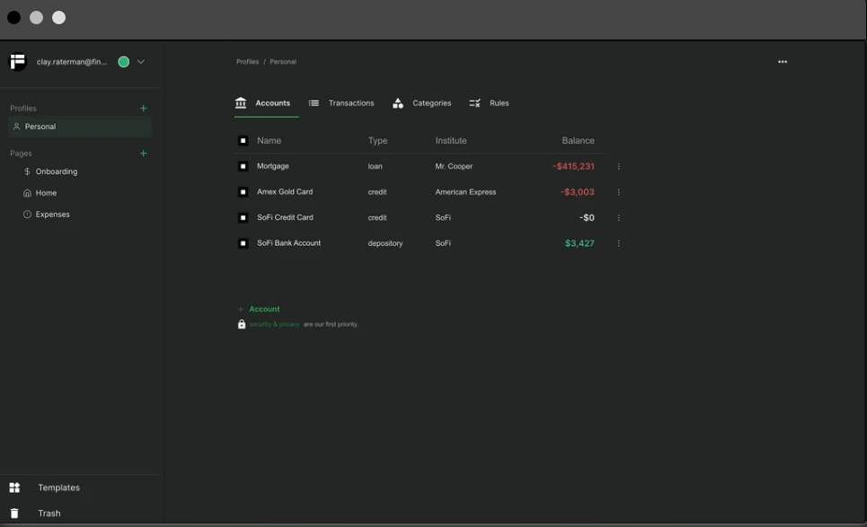Select the Amex Gold Card checkbox
The height and width of the screenshot is (527, 867).
click(x=243, y=192)
